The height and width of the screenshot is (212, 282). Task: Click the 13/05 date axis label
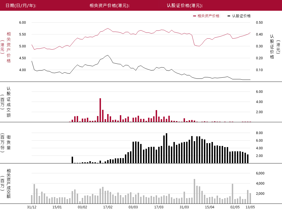pos(250,207)
